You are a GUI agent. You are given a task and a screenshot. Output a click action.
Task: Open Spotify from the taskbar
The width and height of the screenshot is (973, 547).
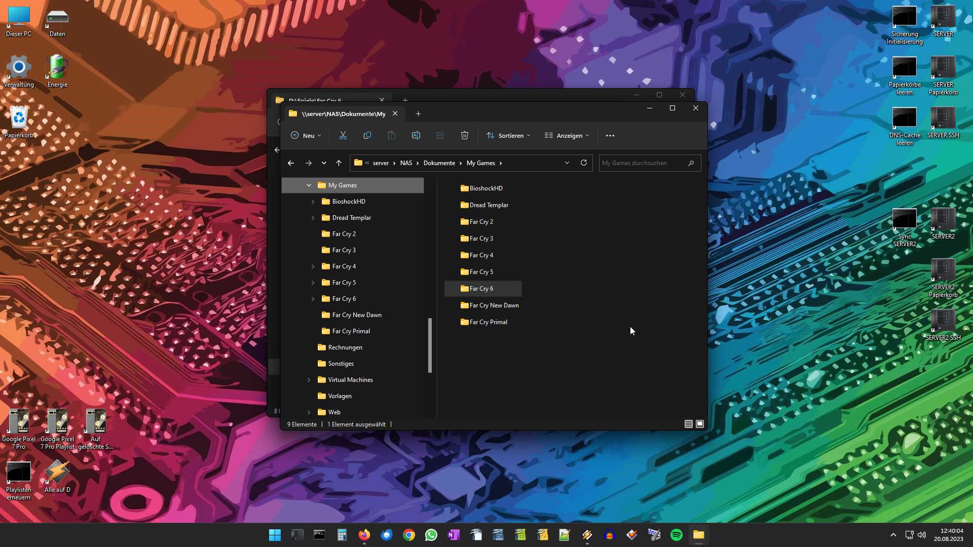(676, 535)
